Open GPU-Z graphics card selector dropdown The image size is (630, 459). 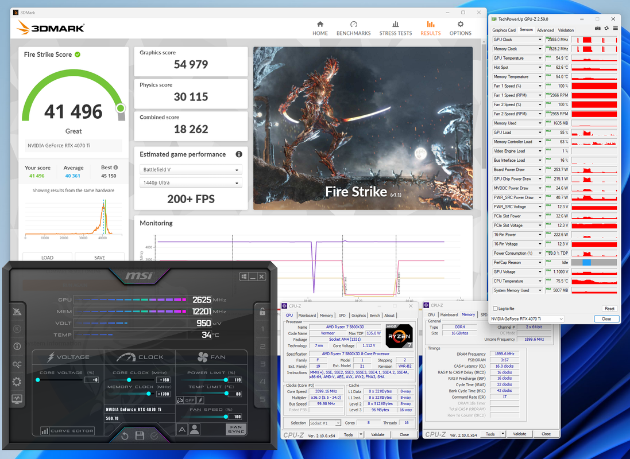click(x=527, y=319)
